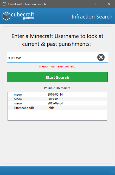Click the red 'meow has never joined' message
Screen dimensions: 115x175
click(57, 66)
